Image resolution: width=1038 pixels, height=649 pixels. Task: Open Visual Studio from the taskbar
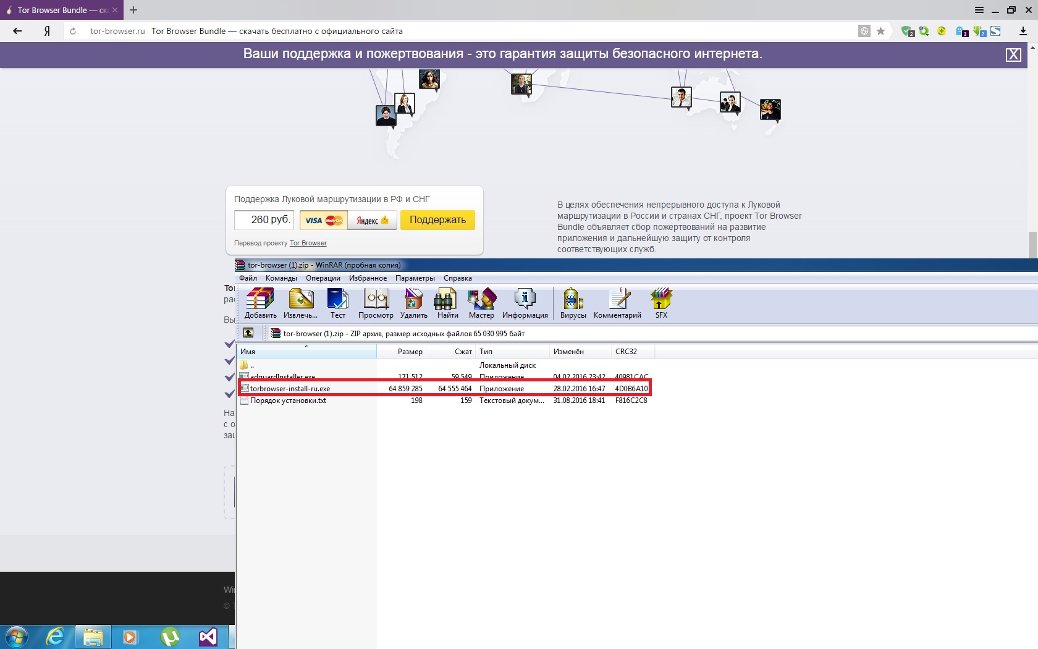[x=208, y=637]
